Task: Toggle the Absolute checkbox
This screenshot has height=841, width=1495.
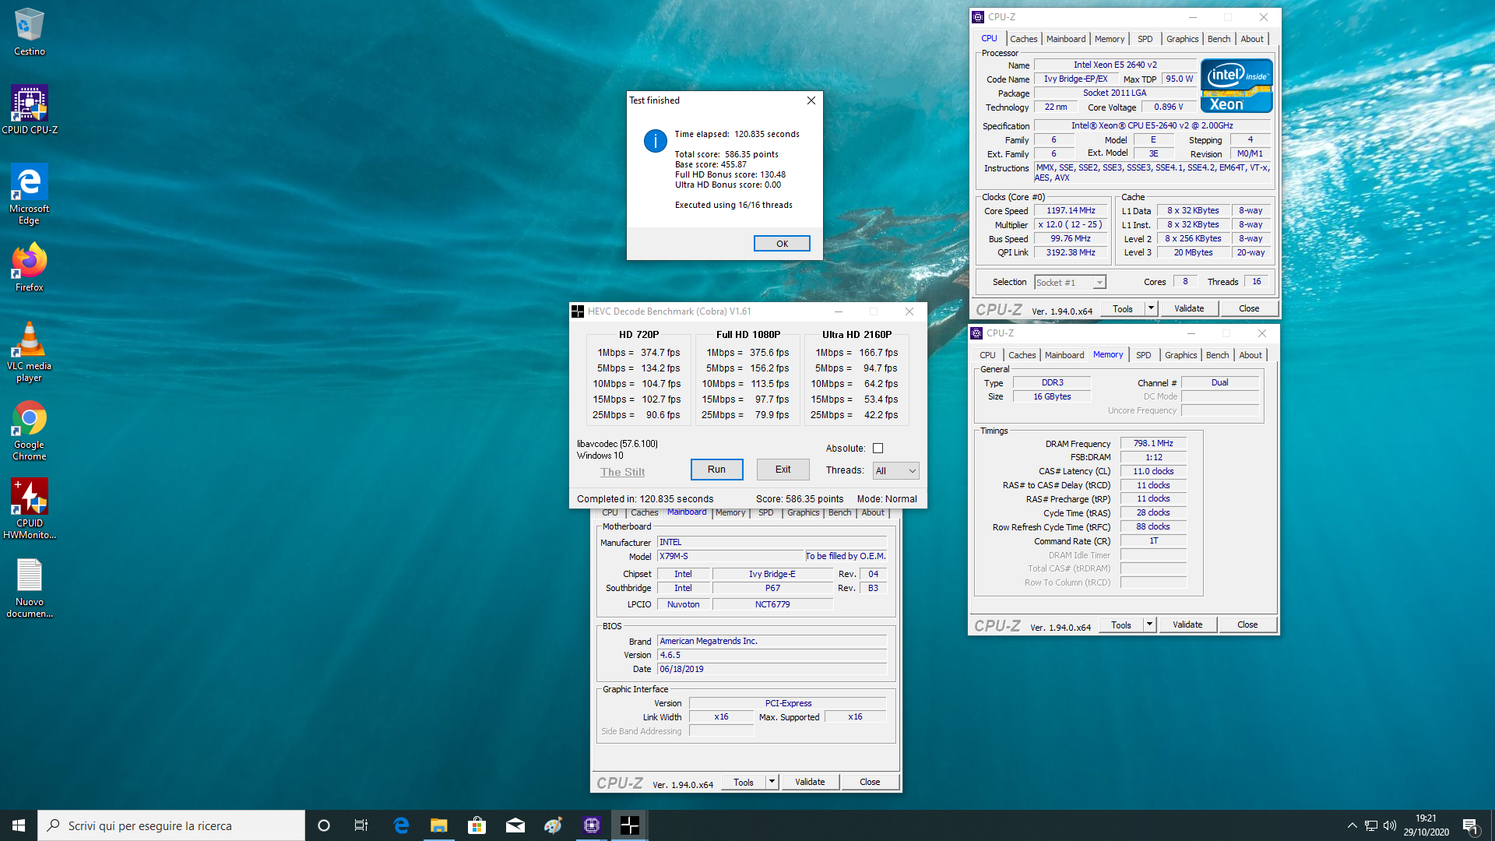Action: (878, 449)
